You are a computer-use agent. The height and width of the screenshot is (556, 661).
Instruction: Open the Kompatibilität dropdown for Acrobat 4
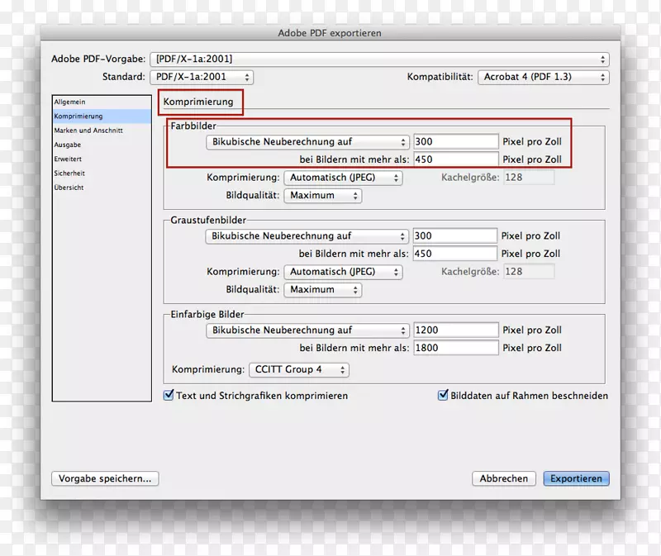544,76
